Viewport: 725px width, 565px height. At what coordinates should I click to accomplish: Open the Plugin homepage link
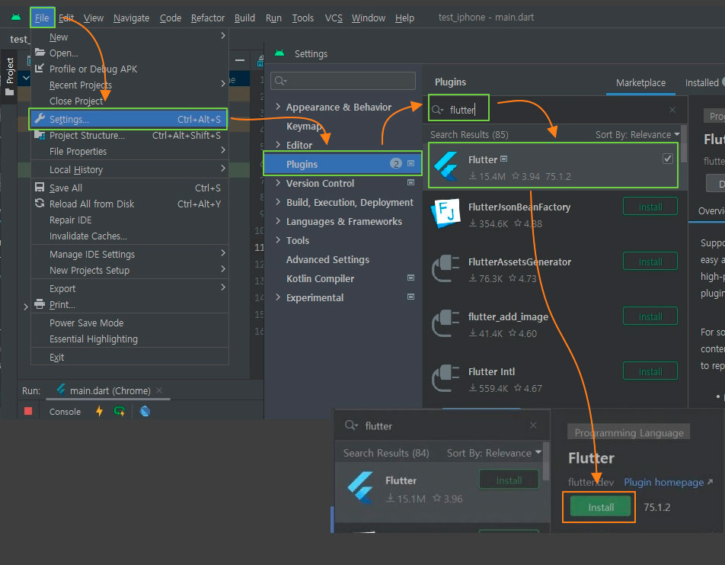668,482
